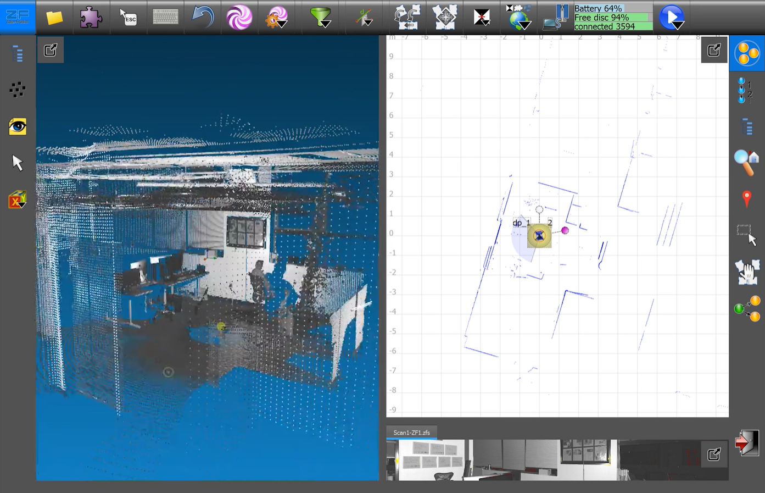Click the red map pin marker icon
The height and width of the screenshot is (493, 765).
pos(746,198)
